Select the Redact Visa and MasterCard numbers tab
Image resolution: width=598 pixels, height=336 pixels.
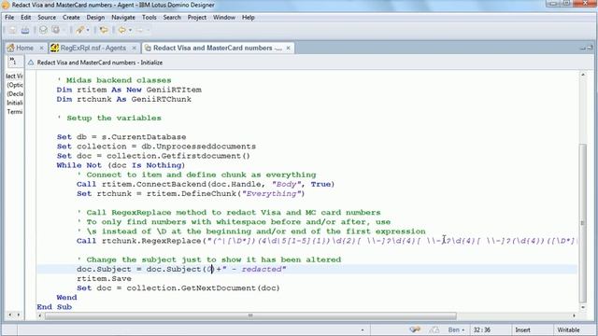218,48
